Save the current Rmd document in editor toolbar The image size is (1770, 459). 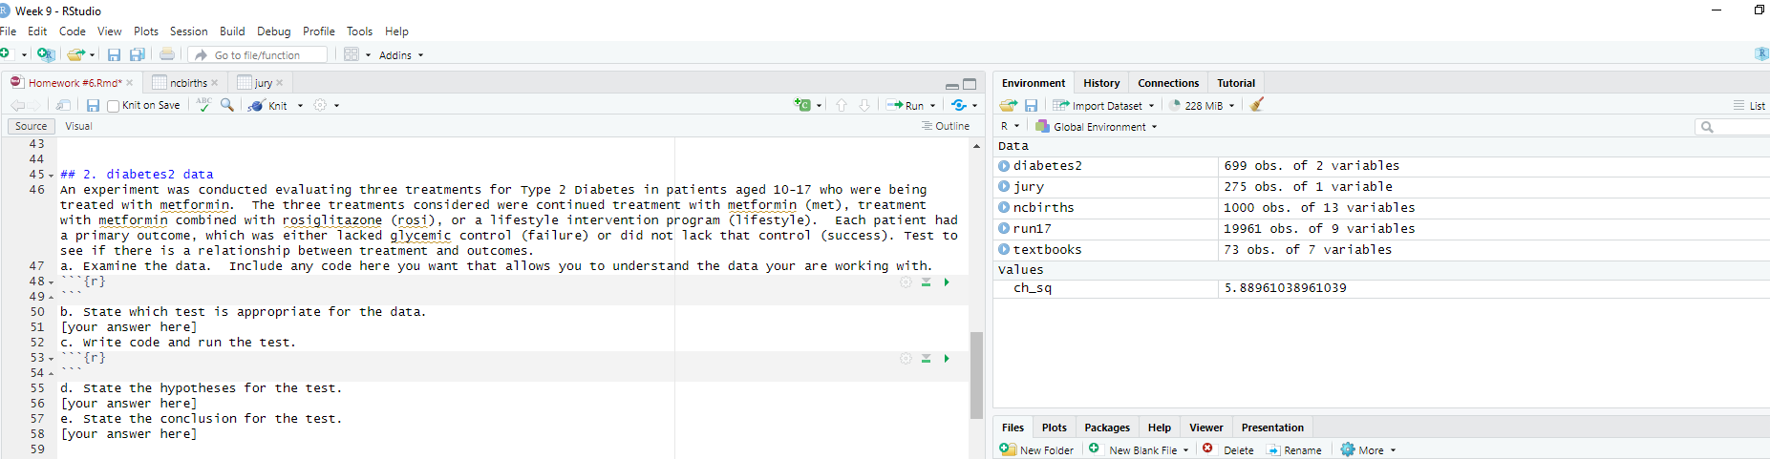(93, 105)
